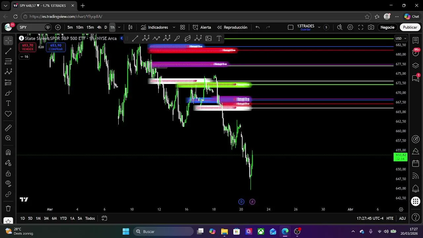
Task: Click the blue COMPRAR 653,90 button
Action: (56, 47)
